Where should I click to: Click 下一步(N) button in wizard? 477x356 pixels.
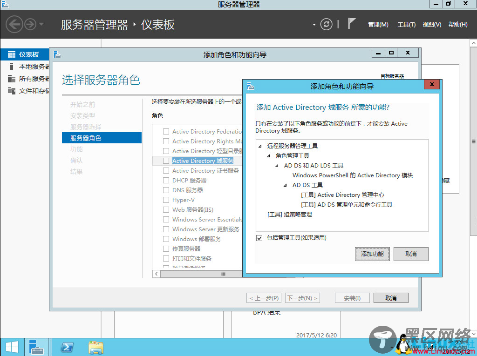coord(303,298)
